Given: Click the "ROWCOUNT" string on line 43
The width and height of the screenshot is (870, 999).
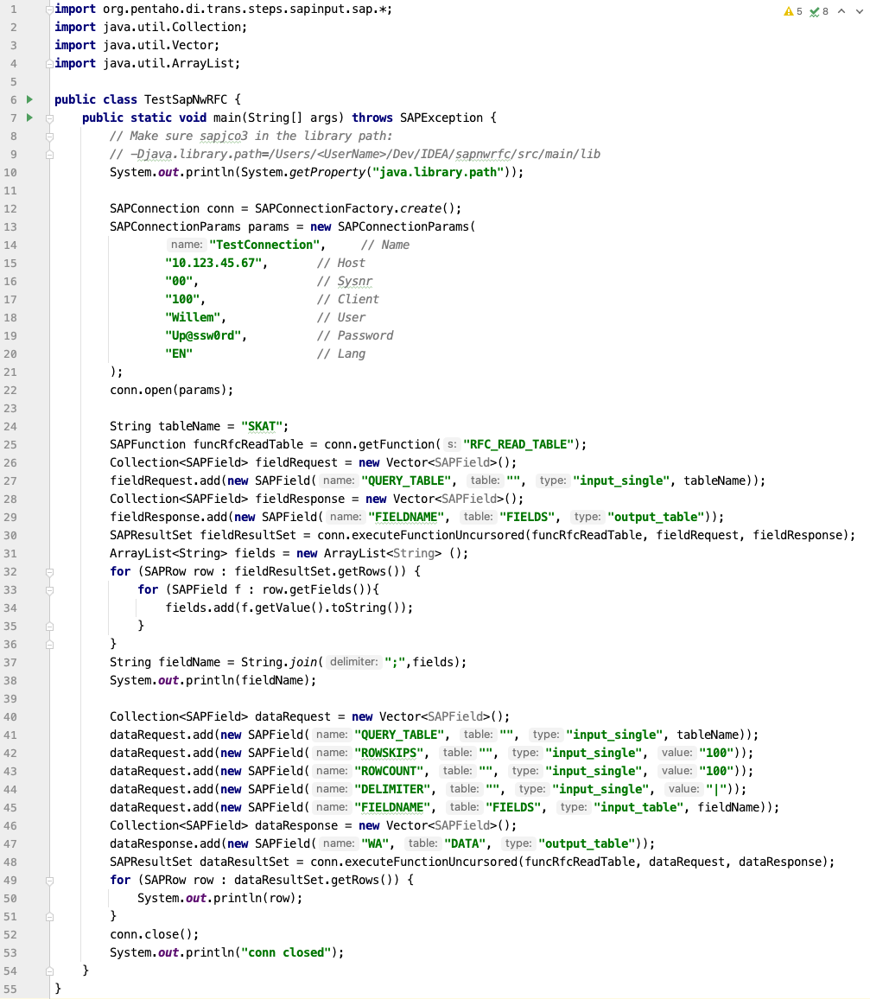Looking at the screenshot, I should click(x=389, y=771).
